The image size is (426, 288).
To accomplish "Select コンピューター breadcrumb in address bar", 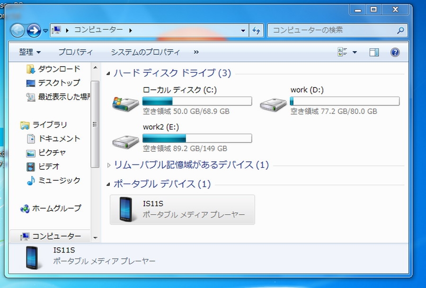I will click(x=98, y=30).
